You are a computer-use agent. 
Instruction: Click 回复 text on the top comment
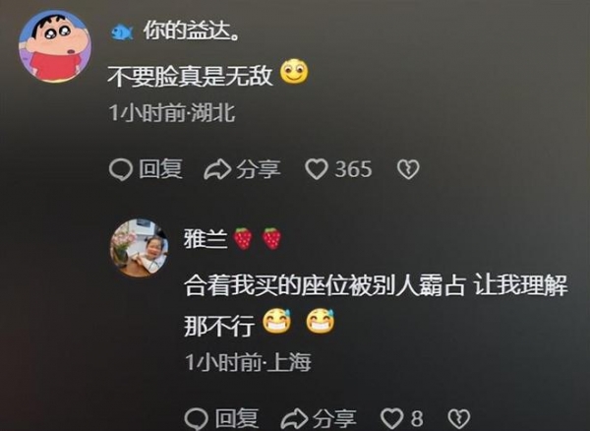pyautogui.click(x=160, y=169)
